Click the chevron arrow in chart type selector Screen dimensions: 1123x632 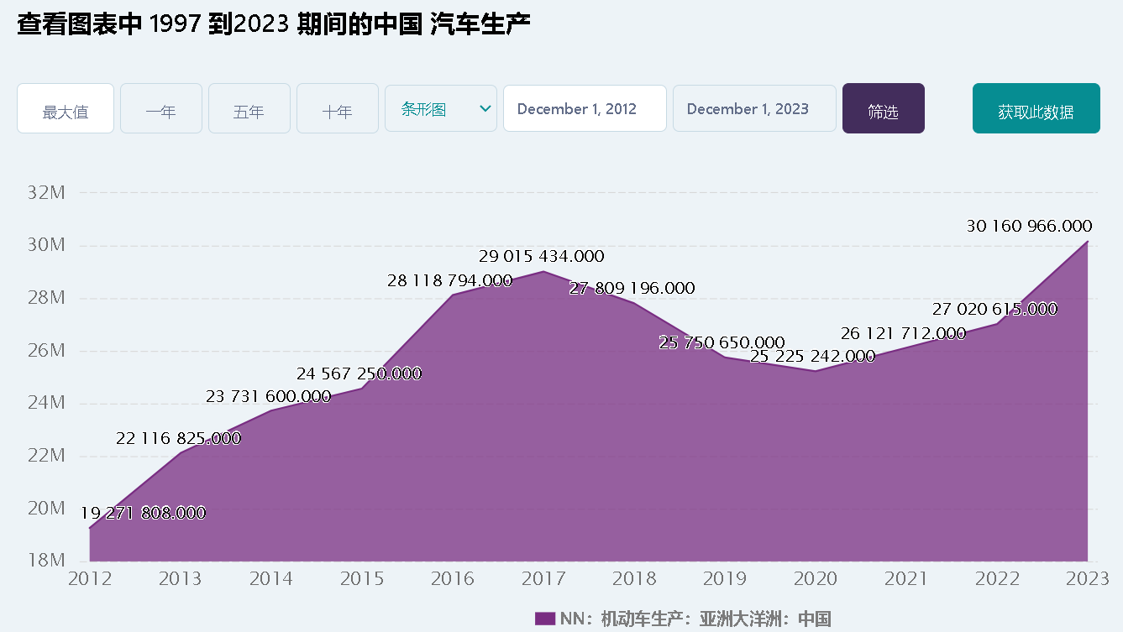[485, 109]
